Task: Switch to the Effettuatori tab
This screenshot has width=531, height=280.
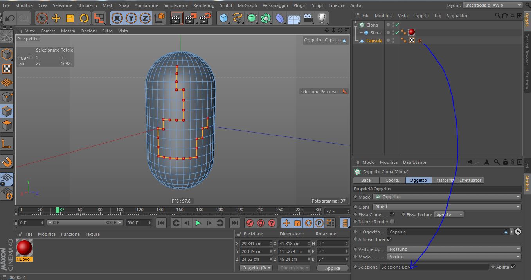Action: (471, 180)
